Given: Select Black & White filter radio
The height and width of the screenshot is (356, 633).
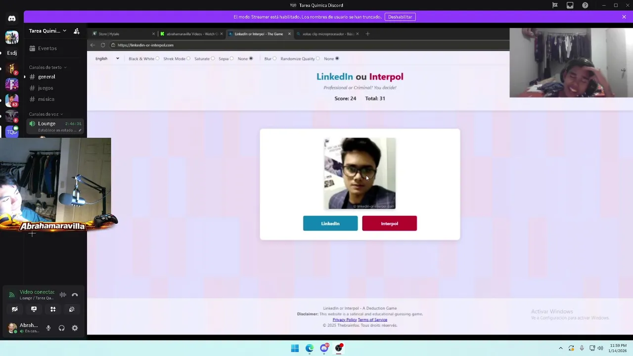Looking at the screenshot, I should pos(157,58).
